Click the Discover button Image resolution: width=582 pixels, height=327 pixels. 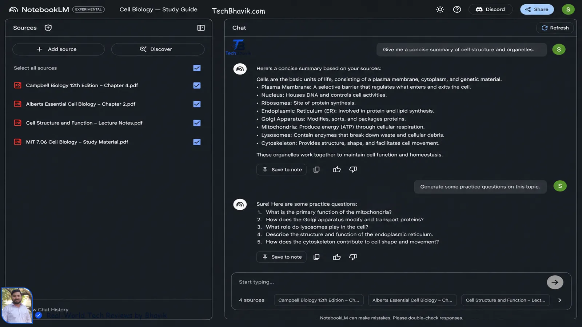tap(158, 49)
